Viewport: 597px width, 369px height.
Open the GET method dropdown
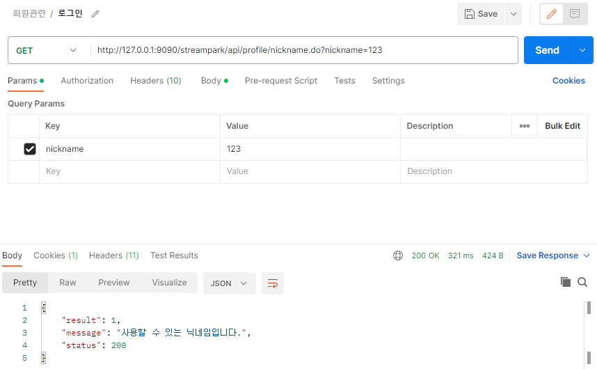tap(47, 50)
